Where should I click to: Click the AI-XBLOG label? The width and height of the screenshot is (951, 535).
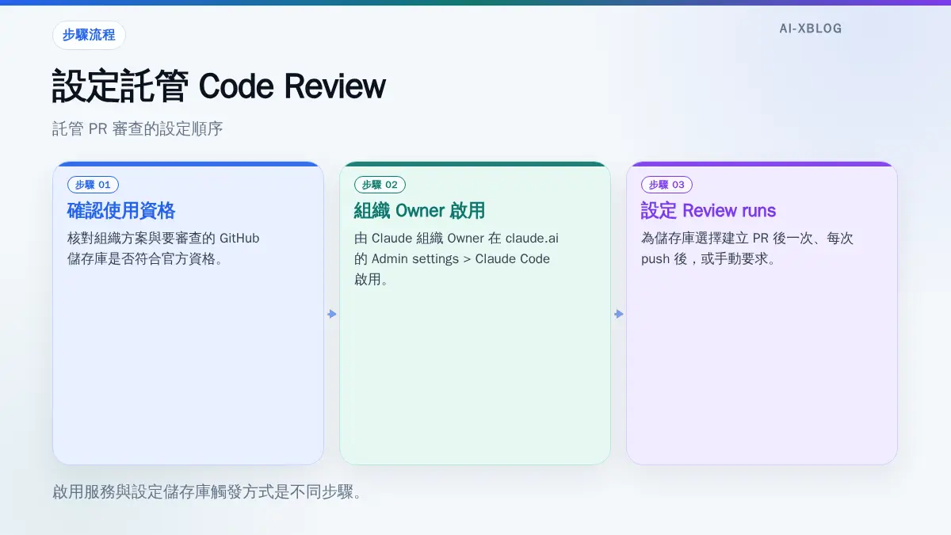pos(811,29)
